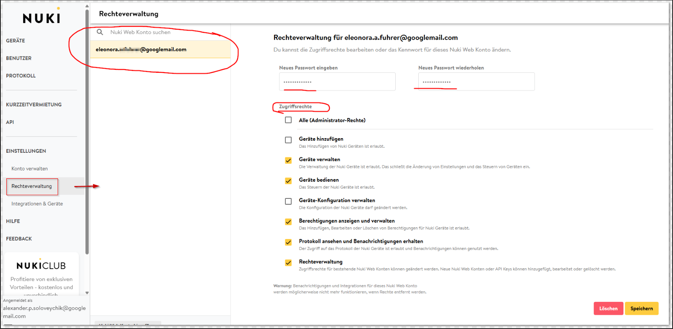This screenshot has width=673, height=329.
Task: Click the red Löschen button
Action: click(608, 308)
